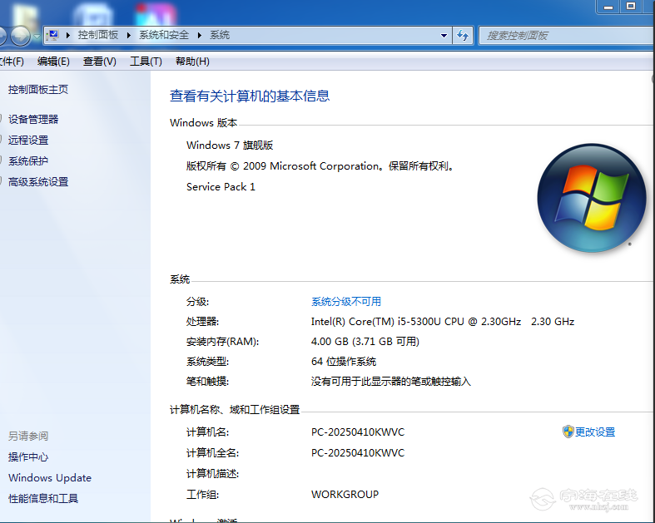Click the forward navigation arrow button

20,36
